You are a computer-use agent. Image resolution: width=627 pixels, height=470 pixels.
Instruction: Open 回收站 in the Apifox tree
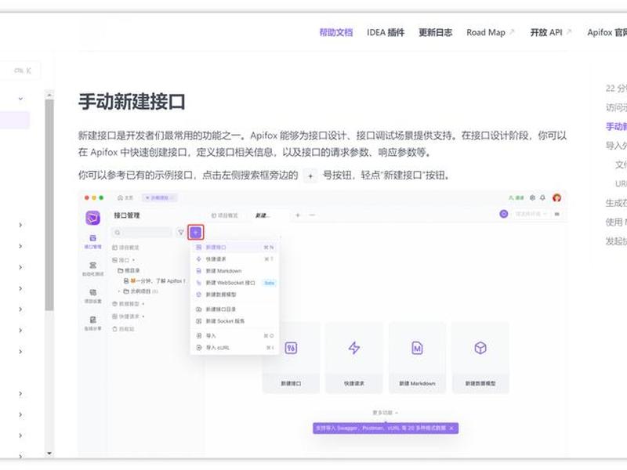(x=124, y=329)
